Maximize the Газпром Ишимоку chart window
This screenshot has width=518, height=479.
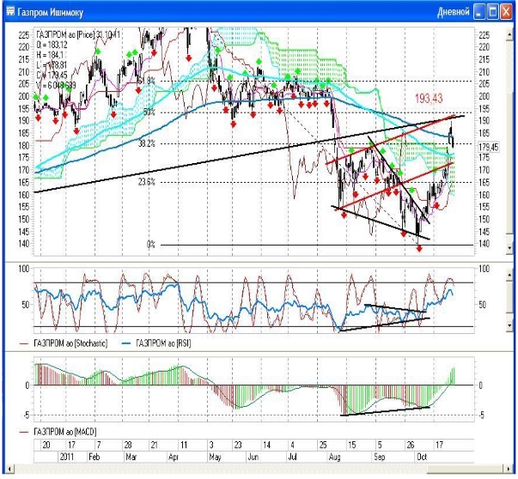point(492,12)
